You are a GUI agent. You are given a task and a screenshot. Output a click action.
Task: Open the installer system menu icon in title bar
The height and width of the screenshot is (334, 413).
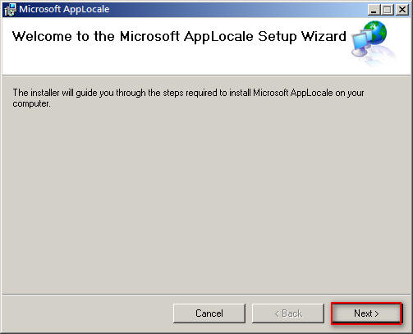[x=10, y=10]
